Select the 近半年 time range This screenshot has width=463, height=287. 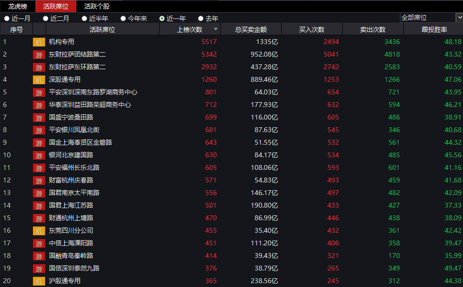[x=95, y=18]
